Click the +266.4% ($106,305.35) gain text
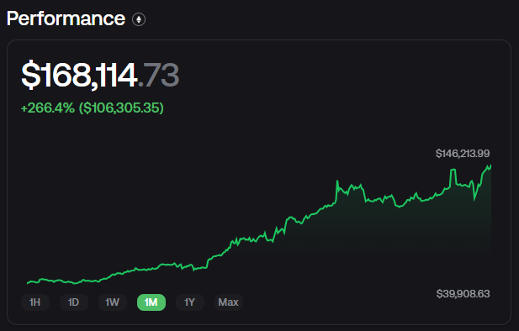The image size is (519, 331). point(93,108)
